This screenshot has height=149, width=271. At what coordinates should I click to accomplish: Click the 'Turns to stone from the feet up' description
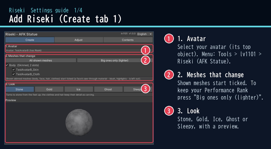click(x=50, y=95)
